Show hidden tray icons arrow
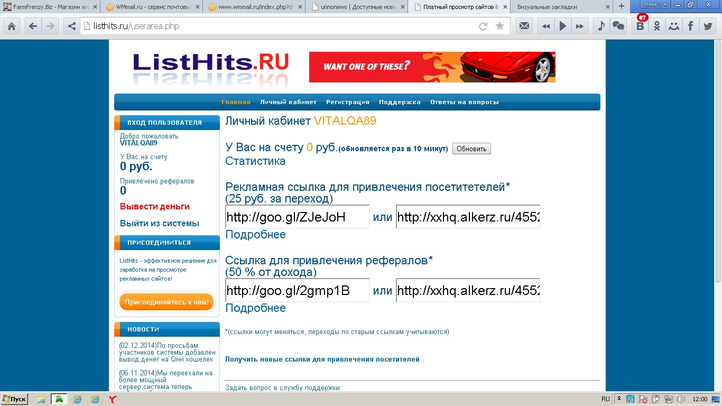Viewport: 722px width, 406px height. point(619,399)
